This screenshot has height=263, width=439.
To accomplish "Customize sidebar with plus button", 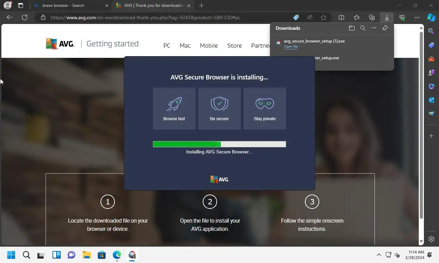I will click(x=431, y=136).
